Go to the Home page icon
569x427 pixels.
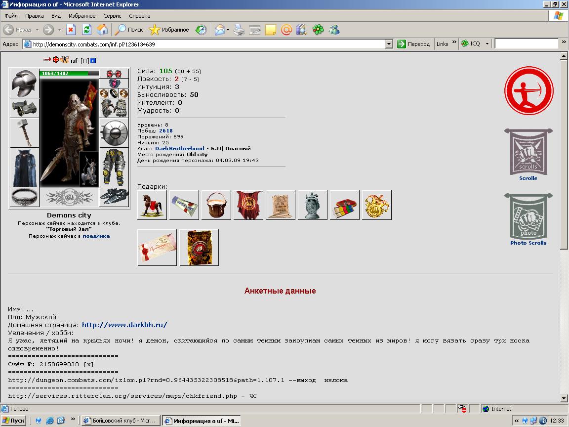(x=102, y=30)
